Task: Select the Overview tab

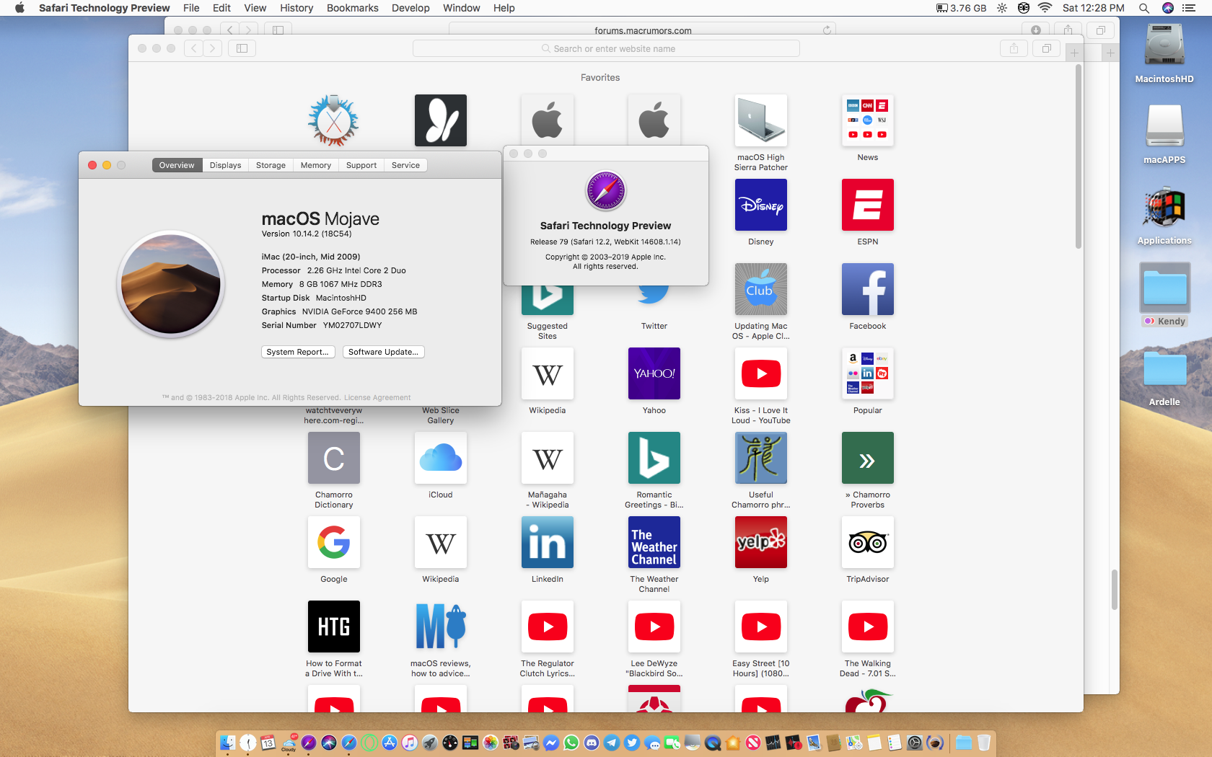Action: [177, 165]
